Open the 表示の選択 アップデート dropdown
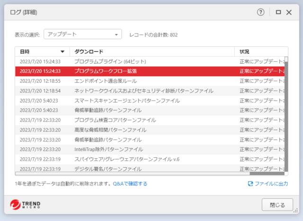The height and width of the screenshot is (221, 303). click(83, 34)
